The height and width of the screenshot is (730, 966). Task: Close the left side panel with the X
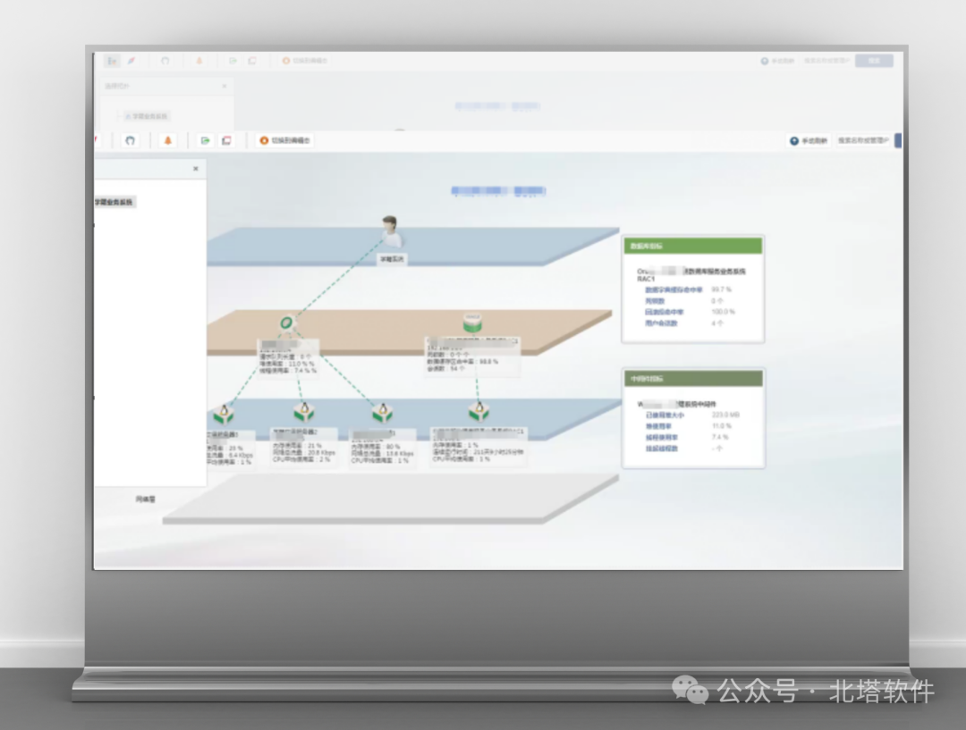(x=196, y=169)
